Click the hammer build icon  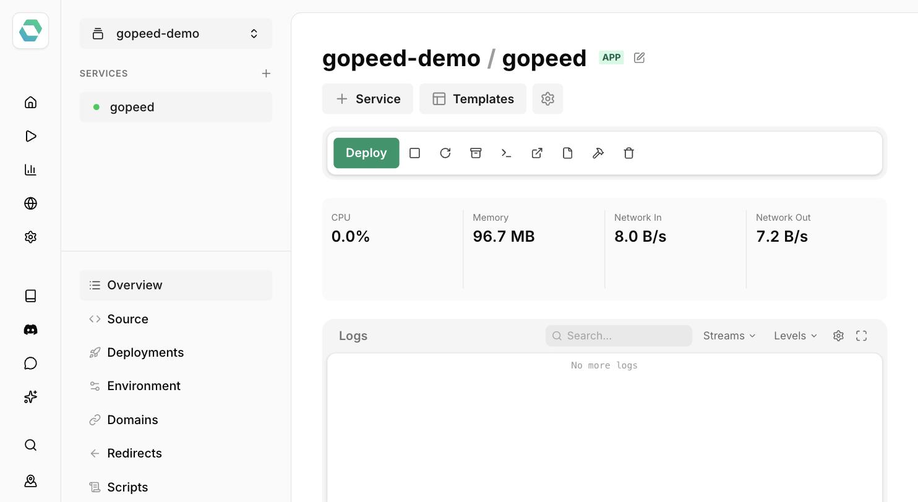pyautogui.click(x=598, y=153)
